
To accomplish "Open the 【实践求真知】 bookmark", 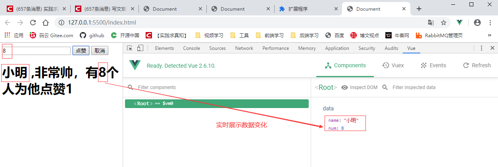I will click(x=167, y=35).
